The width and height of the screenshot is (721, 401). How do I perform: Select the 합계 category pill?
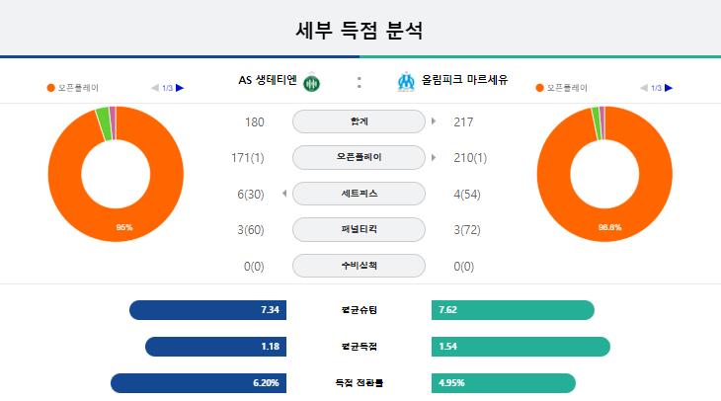pos(359,121)
